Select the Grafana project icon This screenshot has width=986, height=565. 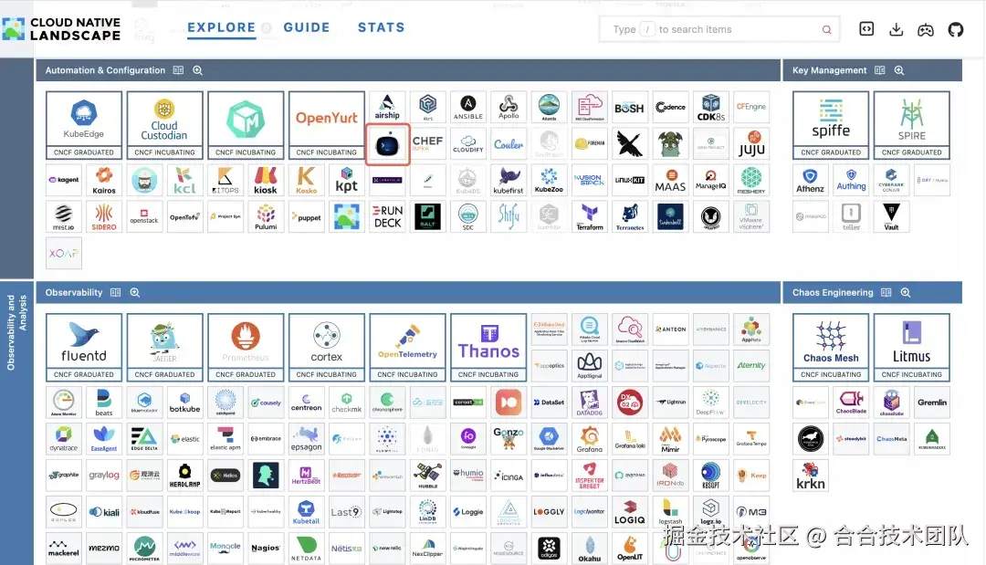589,439
